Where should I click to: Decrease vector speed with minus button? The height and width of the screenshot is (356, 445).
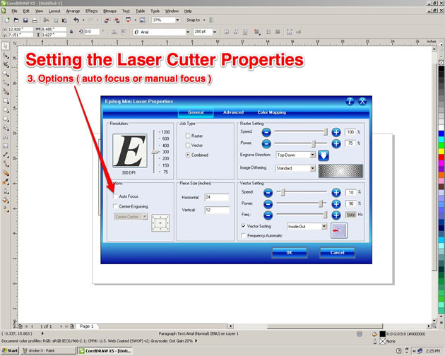click(x=268, y=193)
